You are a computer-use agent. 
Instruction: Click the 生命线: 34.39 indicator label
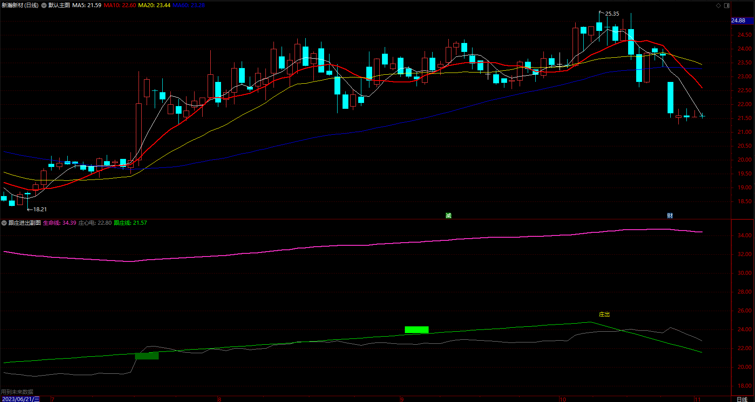pyautogui.click(x=60, y=223)
